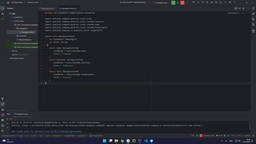Open File Explorer from taskbar
Viewport: 256px width, 144px height.
click(x=116, y=141)
